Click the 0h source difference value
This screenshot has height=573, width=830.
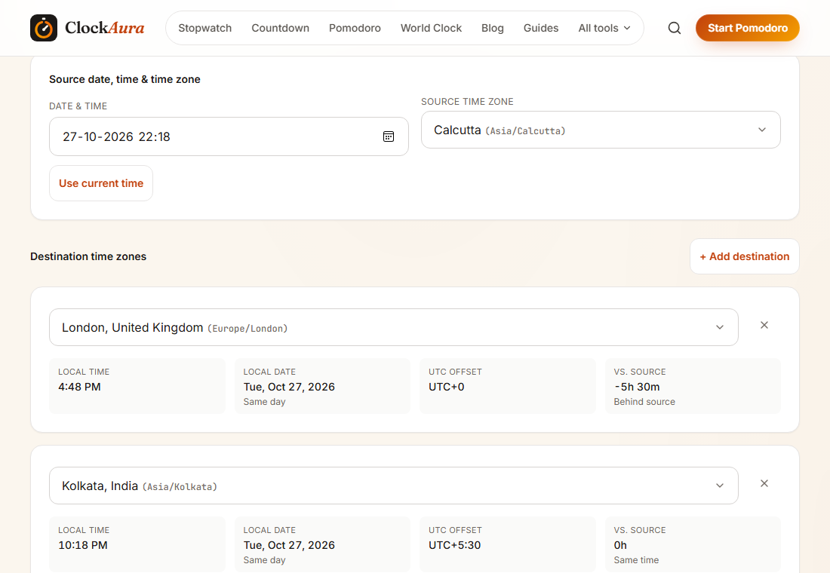point(620,545)
